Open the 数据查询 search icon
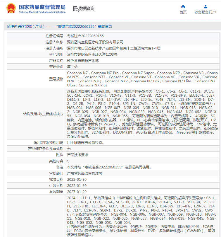The height and width of the screenshot is (237, 221). coord(76,9)
